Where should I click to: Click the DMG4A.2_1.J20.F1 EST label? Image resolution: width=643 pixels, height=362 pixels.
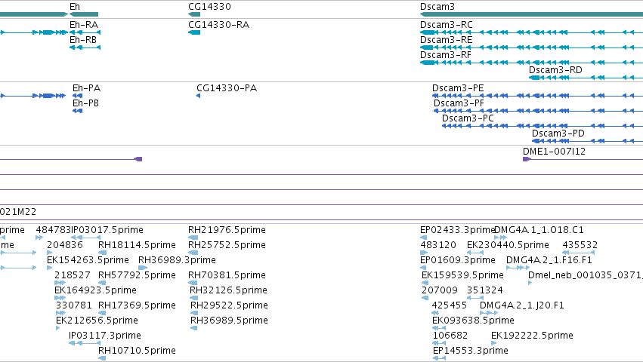[521, 305]
